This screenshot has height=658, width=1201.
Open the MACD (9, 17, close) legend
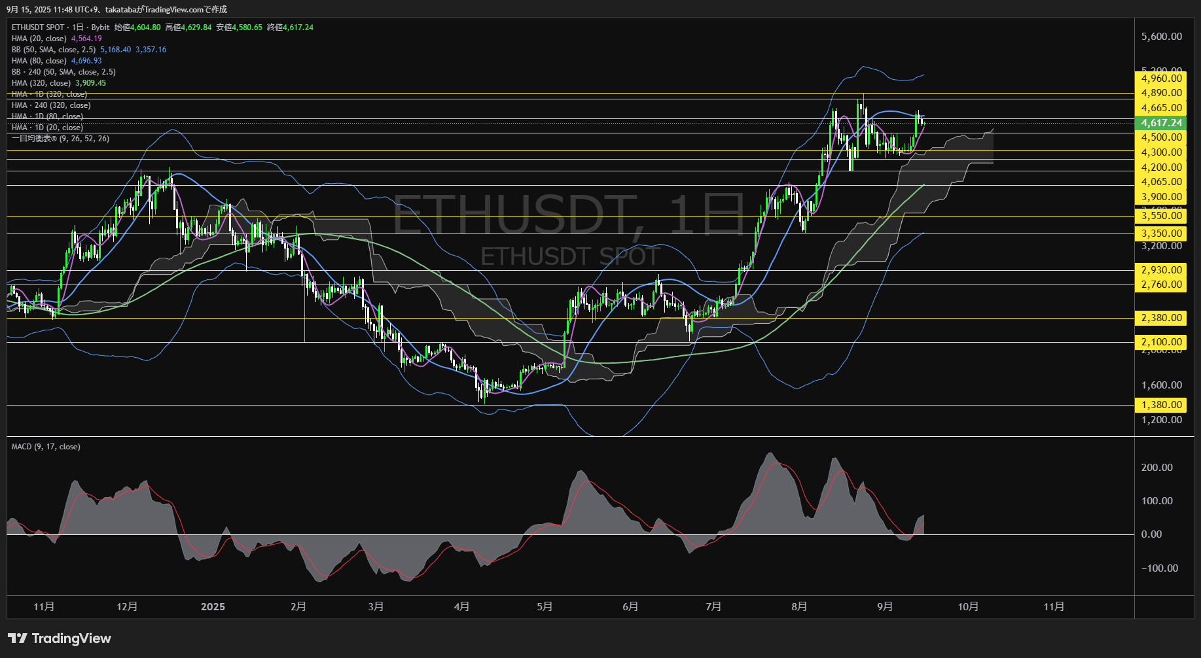click(x=46, y=447)
